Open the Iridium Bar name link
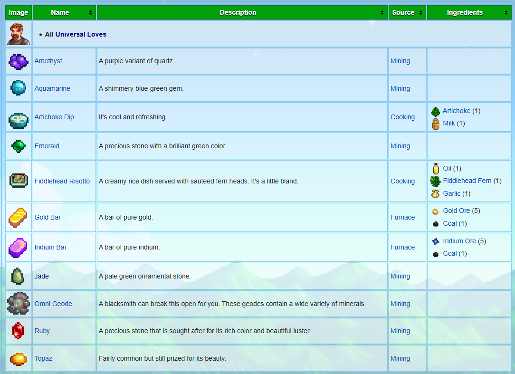This screenshot has height=374, width=515. (x=50, y=247)
